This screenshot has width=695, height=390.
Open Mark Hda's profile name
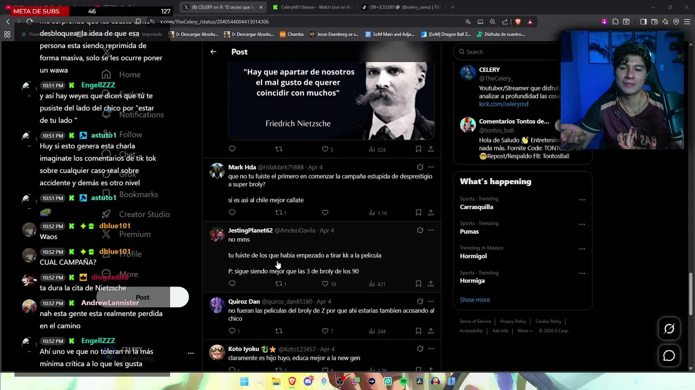coord(242,167)
